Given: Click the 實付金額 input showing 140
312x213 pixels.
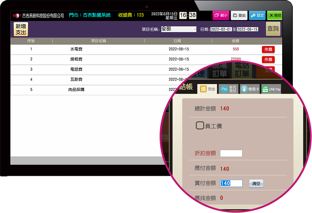Looking at the screenshot, I should pos(231,183).
